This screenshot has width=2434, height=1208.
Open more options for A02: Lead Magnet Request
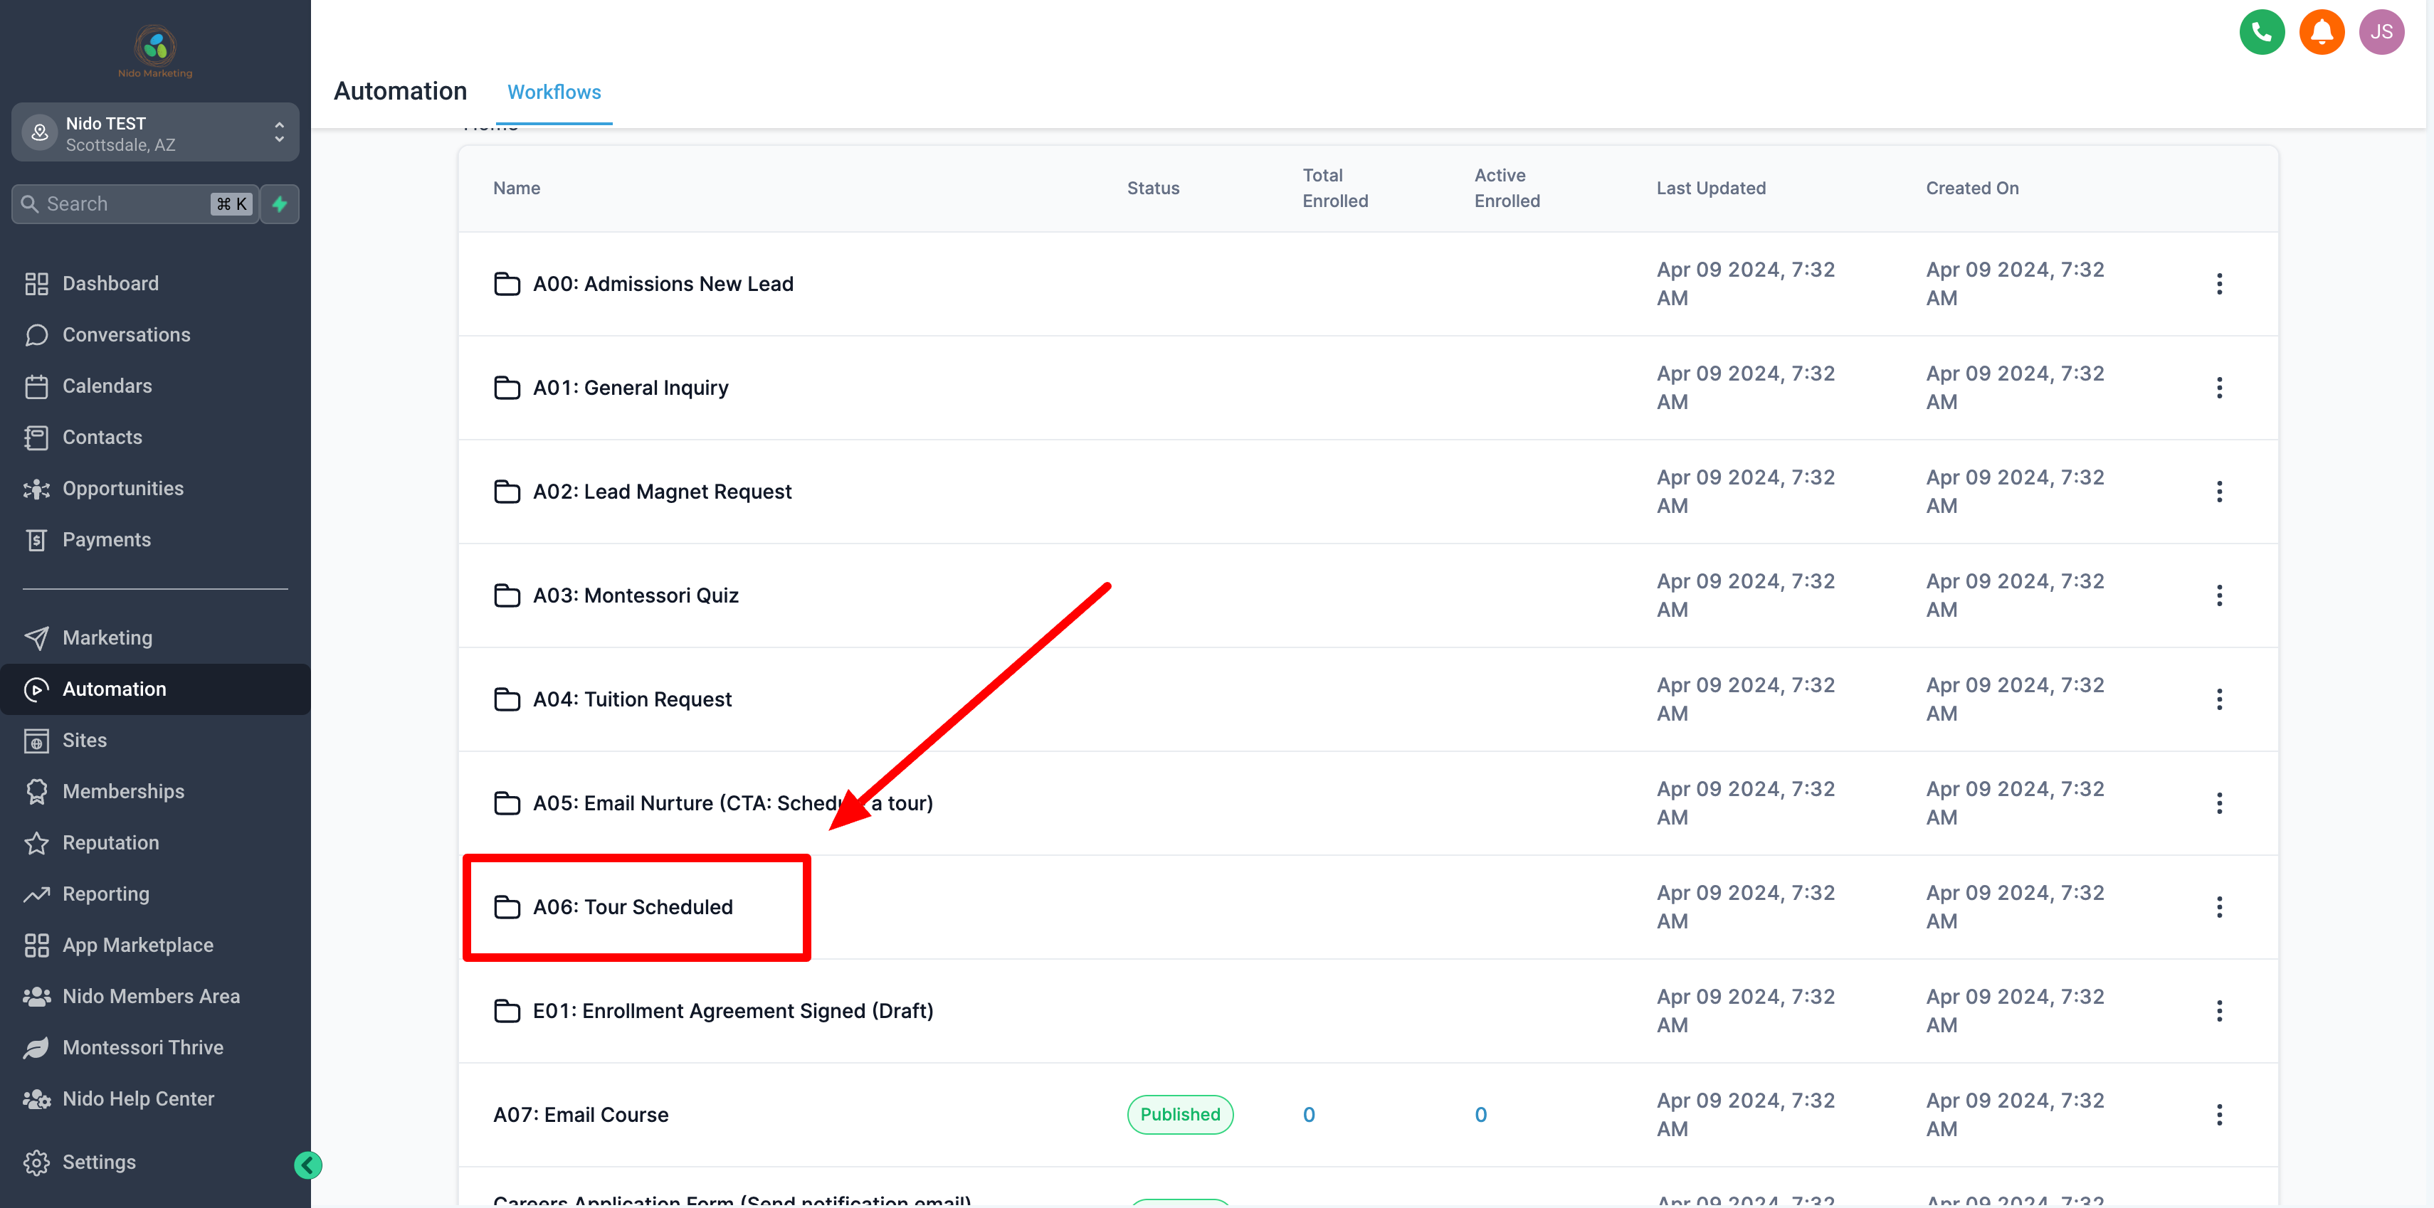[x=2218, y=491]
